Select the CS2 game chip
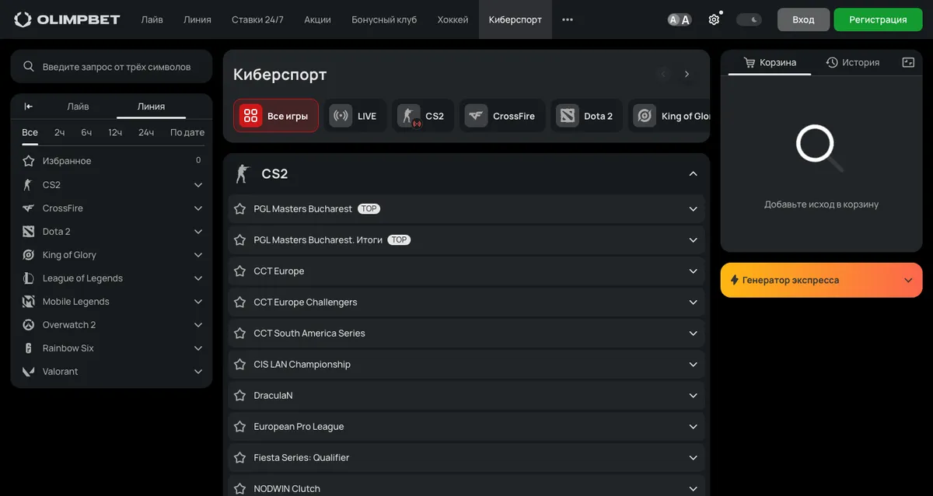933x496 pixels. click(x=423, y=116)
